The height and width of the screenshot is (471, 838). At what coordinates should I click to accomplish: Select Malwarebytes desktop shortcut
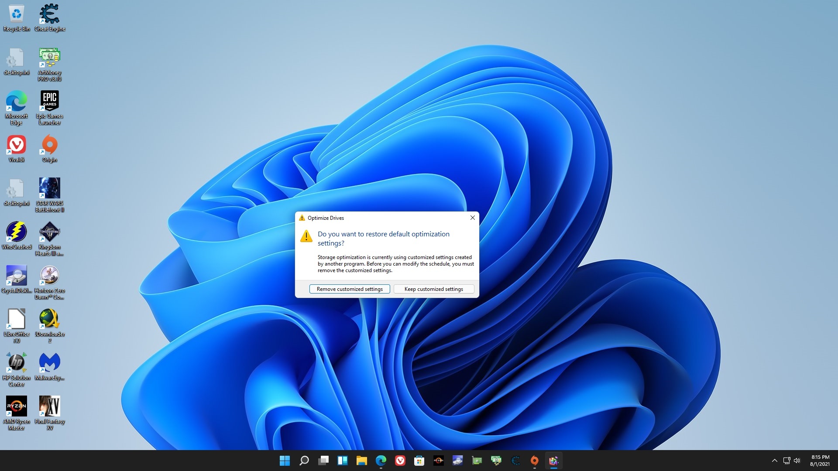[x=49, y=366]
